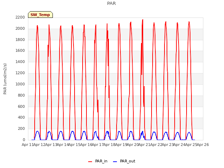Toggle the PAR_out legend entry
224x168 pixels.
coord(124,161)
